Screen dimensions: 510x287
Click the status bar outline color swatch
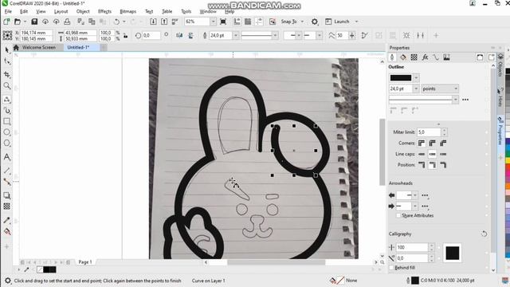click(x=415, y=280)
